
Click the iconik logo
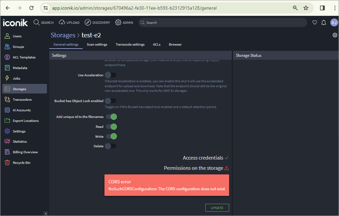[x=15, y=23]
